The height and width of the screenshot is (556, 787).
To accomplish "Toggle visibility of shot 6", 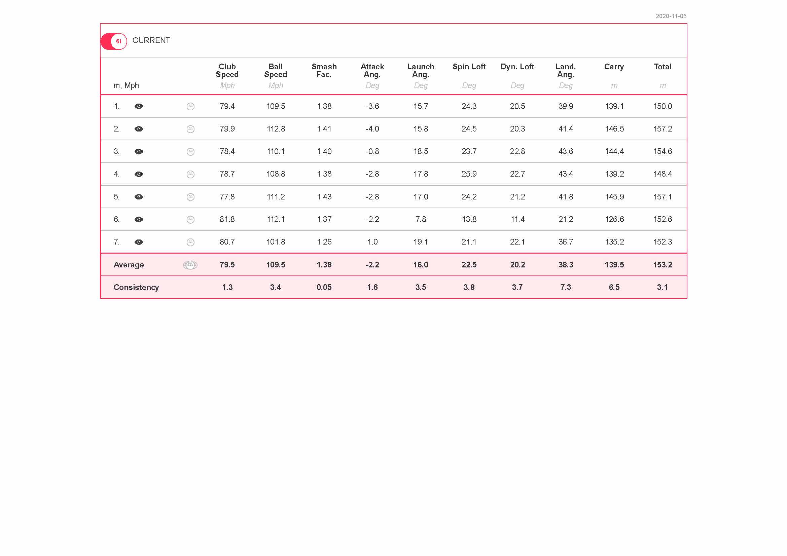I will (x=139, y=219).
